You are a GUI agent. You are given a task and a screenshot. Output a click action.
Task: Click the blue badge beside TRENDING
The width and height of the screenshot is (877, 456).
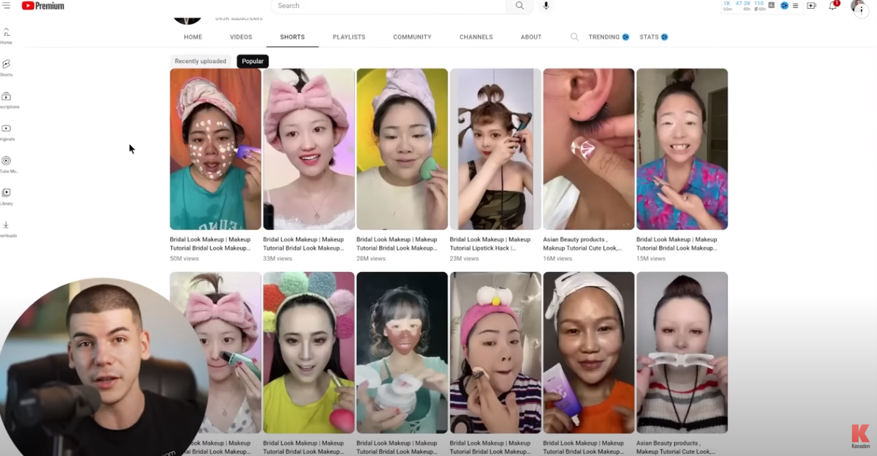coord(625,37)
